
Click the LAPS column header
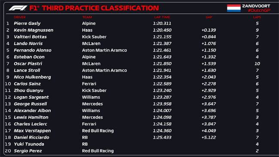tap(257, 17)
